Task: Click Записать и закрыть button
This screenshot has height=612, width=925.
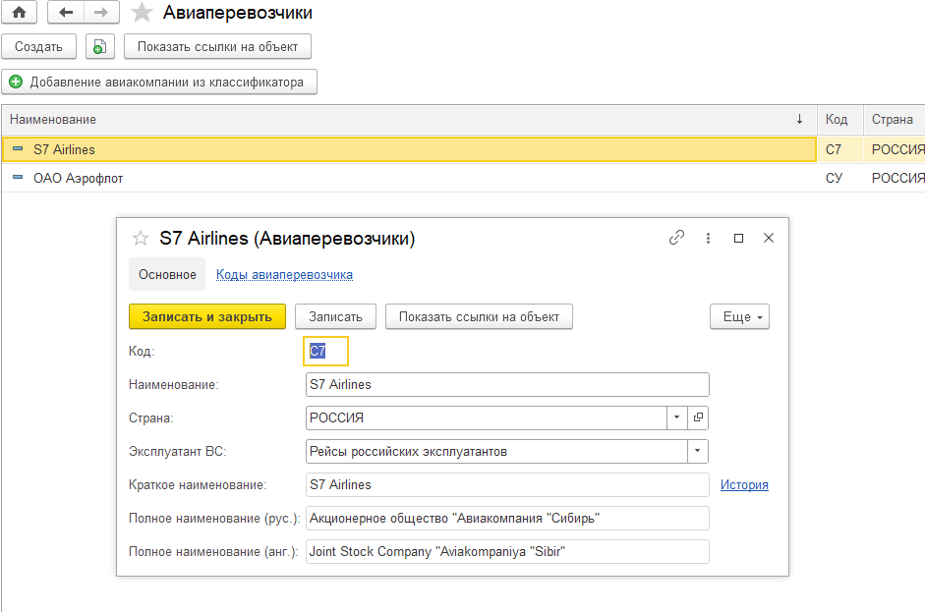Action: tap(207, 316)
